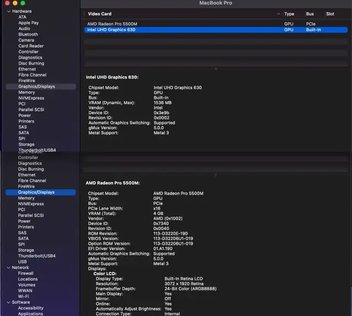Click the 'Intel UHD Graphics 630:' details heading
The image size is (352, 316).
click(x=112, y=77)
